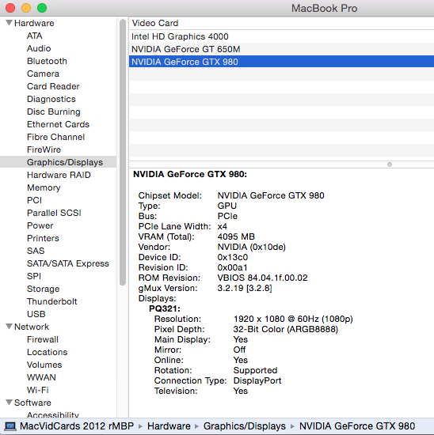This screenshot has height=435, width=434.
Task: Click the PQ321 display heading
Action: tap(165, 308)
